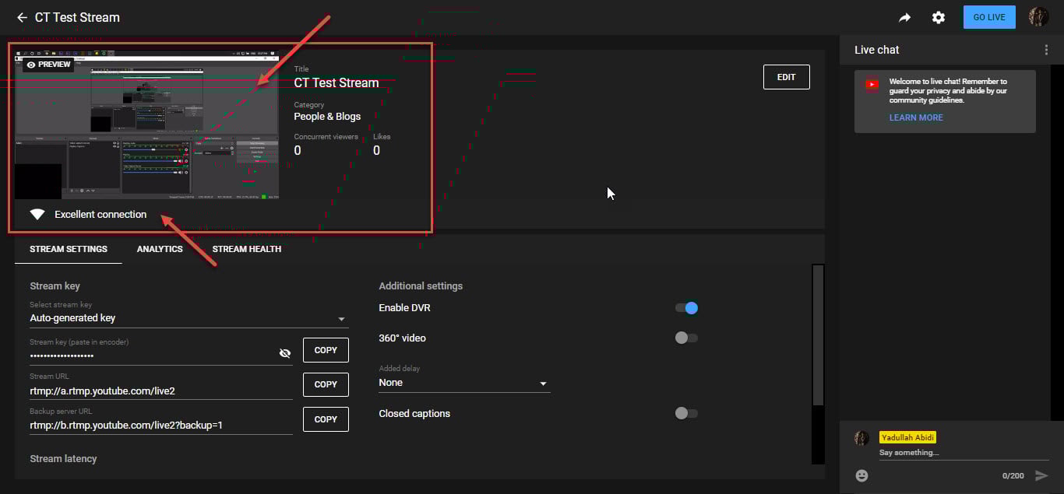
Task: Open stream settings gear icon
Action: click(939, 17)
